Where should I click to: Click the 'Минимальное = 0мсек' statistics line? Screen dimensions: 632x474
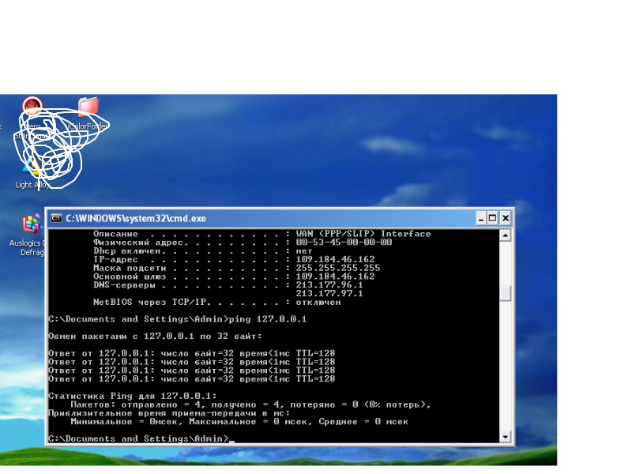tap(239, 422)
